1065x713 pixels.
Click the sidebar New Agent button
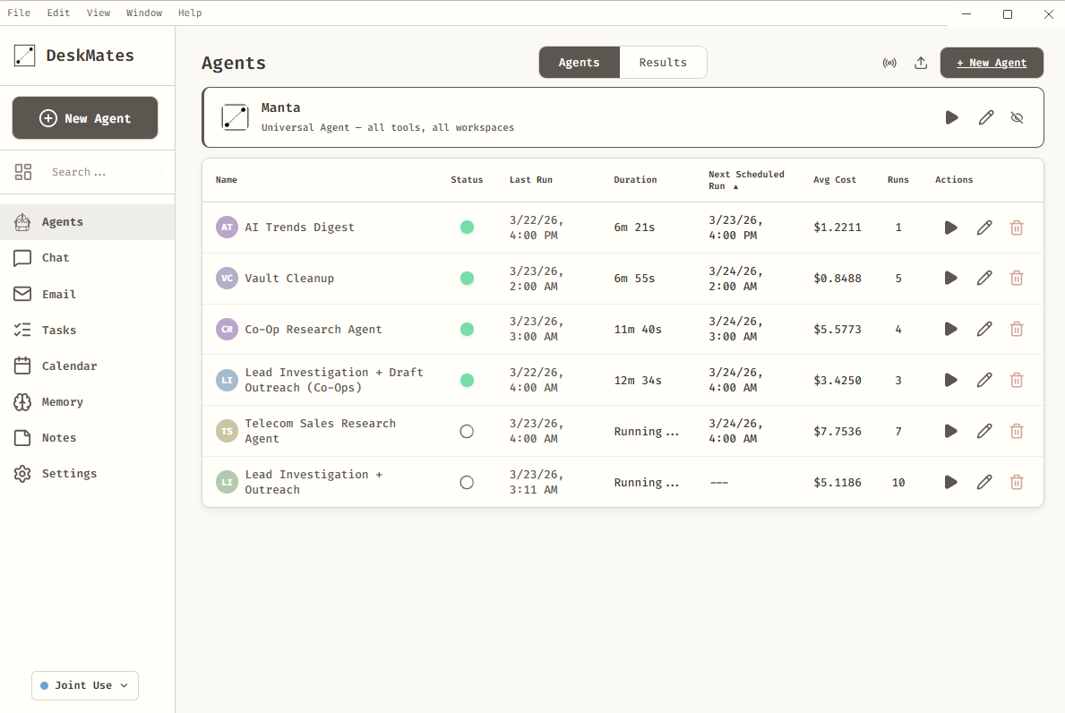click(85, 118)
